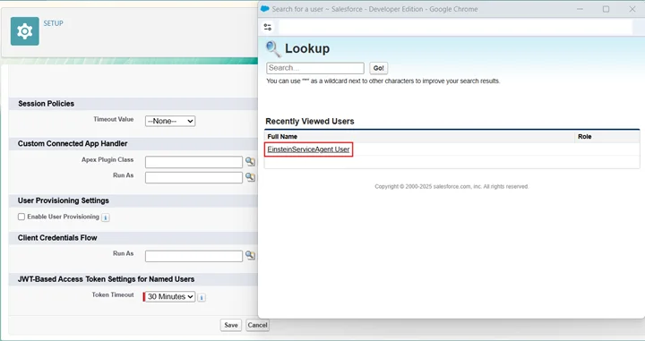
Task: Save the connected app settings
Action: (x=231, y=325)
